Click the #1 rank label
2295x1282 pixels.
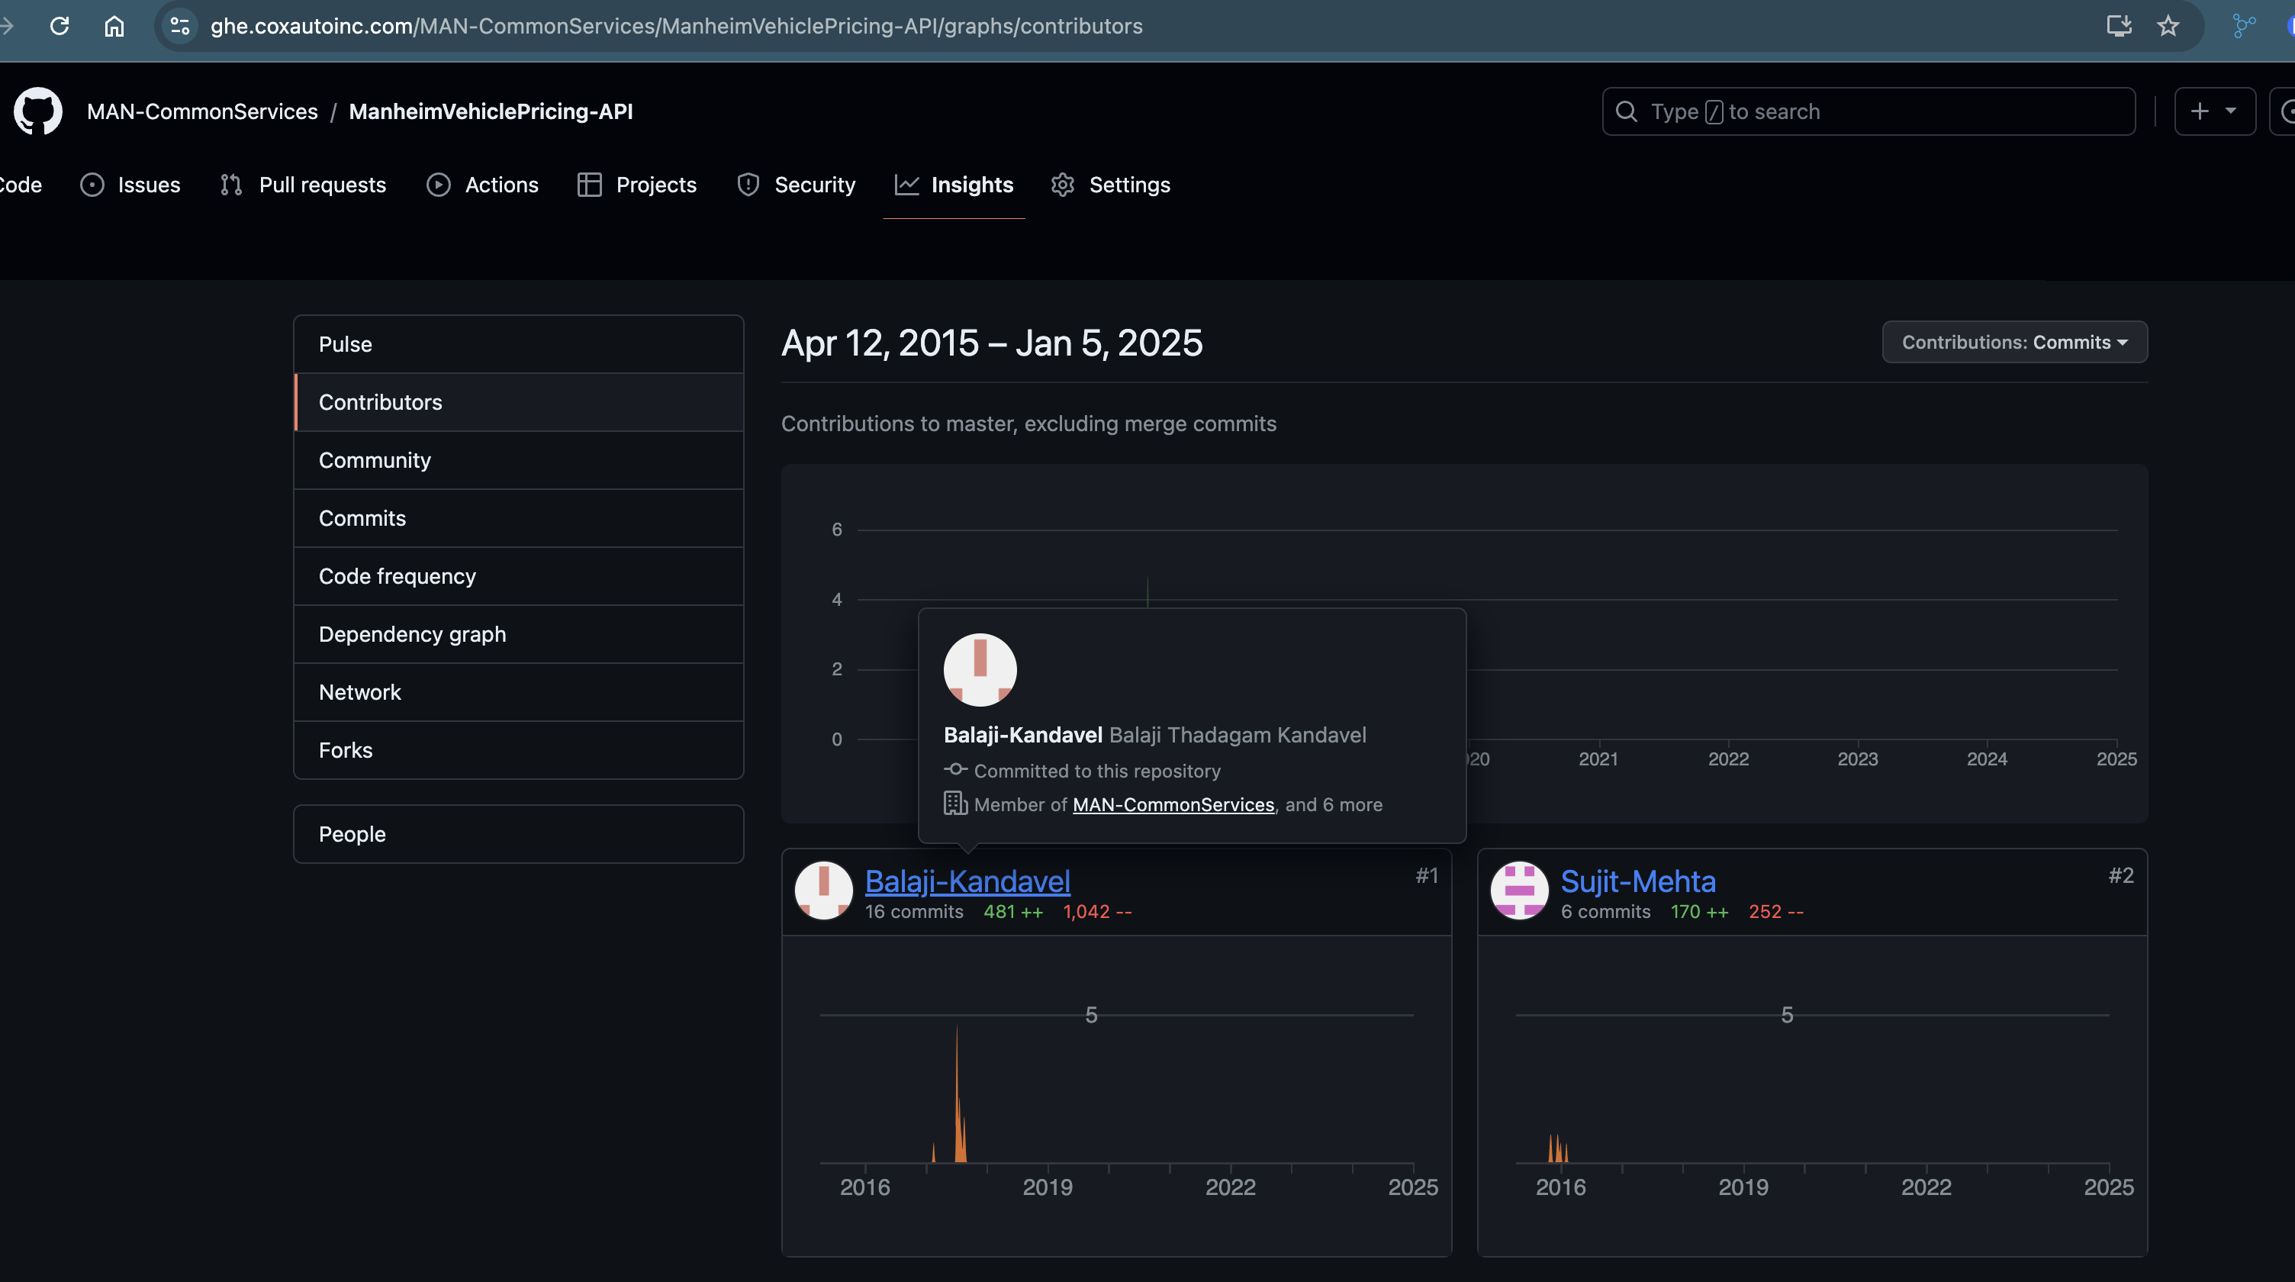[x=1426, y=876]
